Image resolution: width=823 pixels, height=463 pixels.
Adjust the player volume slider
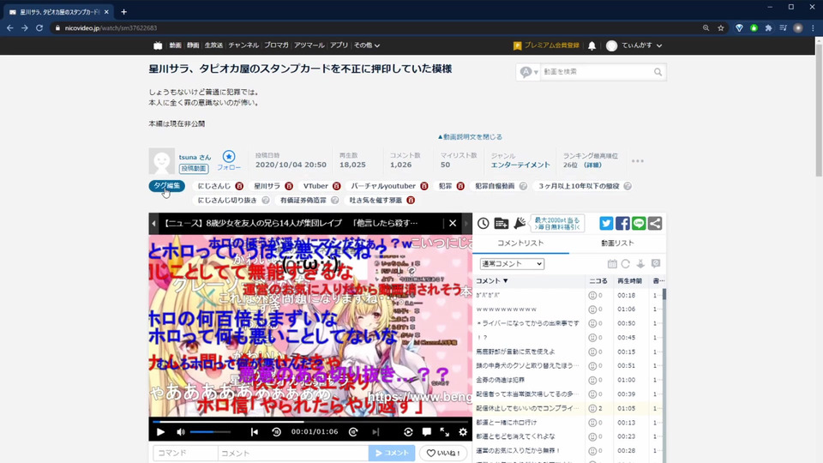(210, 432)
